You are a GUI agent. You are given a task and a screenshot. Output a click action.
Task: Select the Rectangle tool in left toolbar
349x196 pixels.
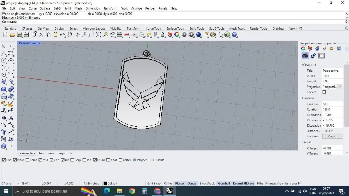point(11,68)
